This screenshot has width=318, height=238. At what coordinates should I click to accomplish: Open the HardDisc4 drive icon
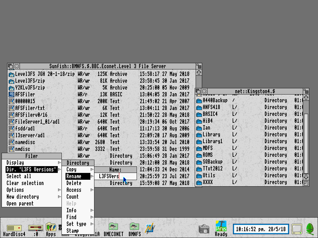[14, 228]
